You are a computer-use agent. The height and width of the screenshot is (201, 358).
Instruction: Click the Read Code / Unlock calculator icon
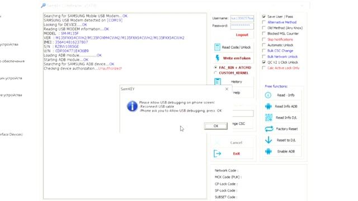click(217, 47)
